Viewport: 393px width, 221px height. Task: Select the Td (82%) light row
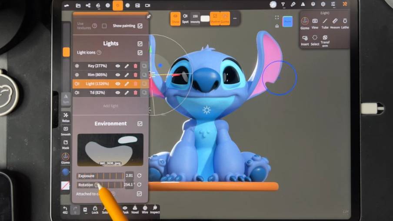(97, 92)
